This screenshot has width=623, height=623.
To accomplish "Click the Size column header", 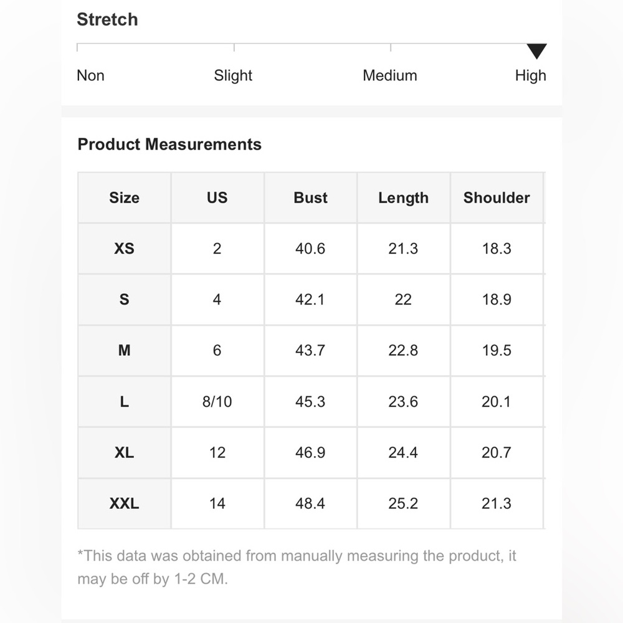I will coord(124,197).
